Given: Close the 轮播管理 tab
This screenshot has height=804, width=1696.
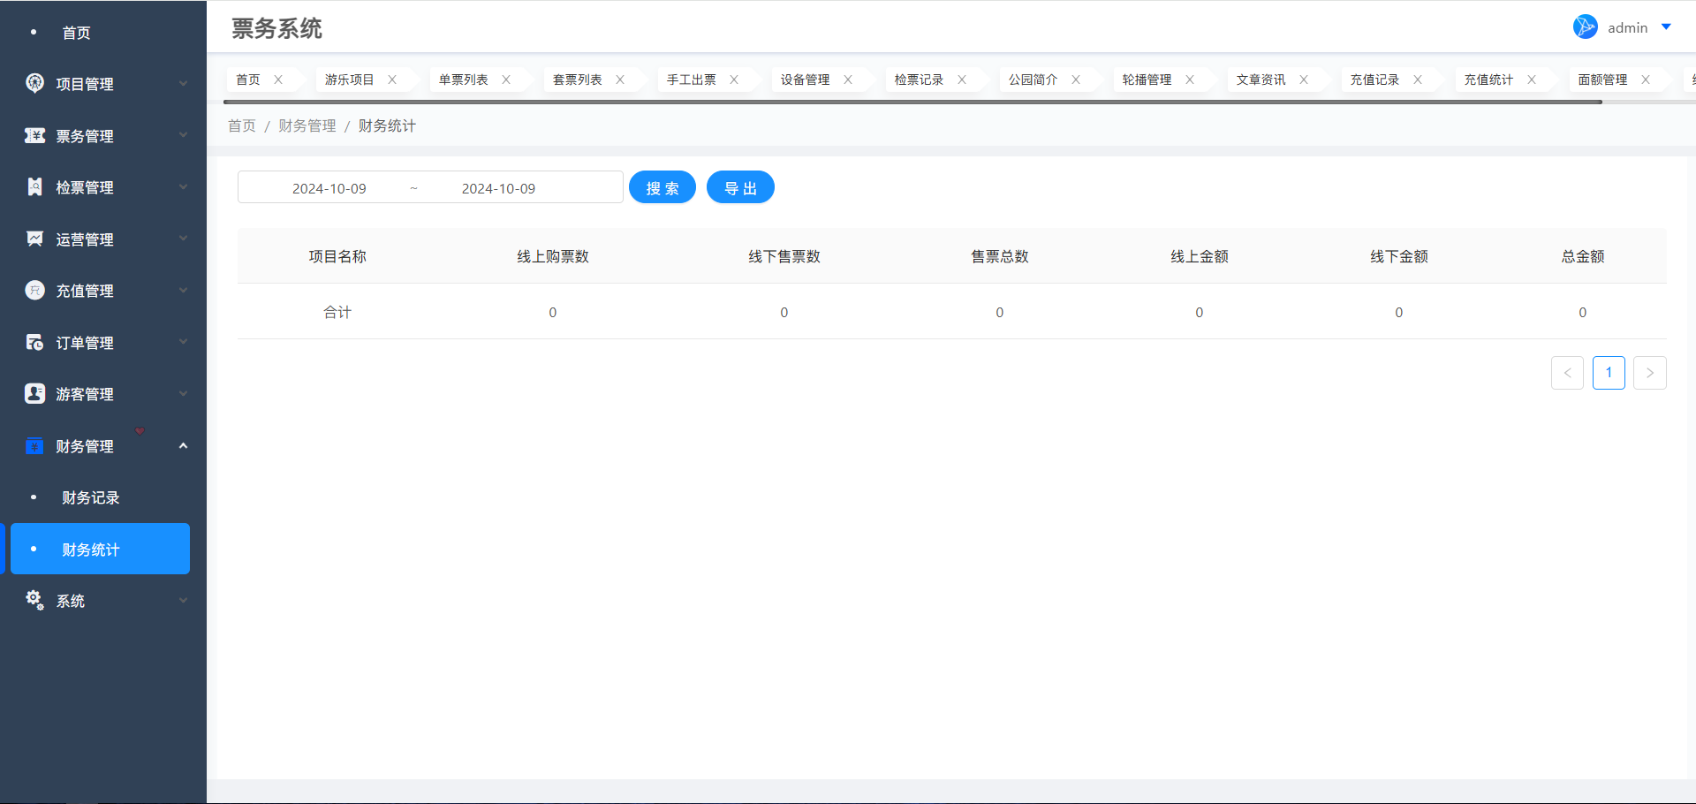Looking at the screenshot, I should (1190, 80).
